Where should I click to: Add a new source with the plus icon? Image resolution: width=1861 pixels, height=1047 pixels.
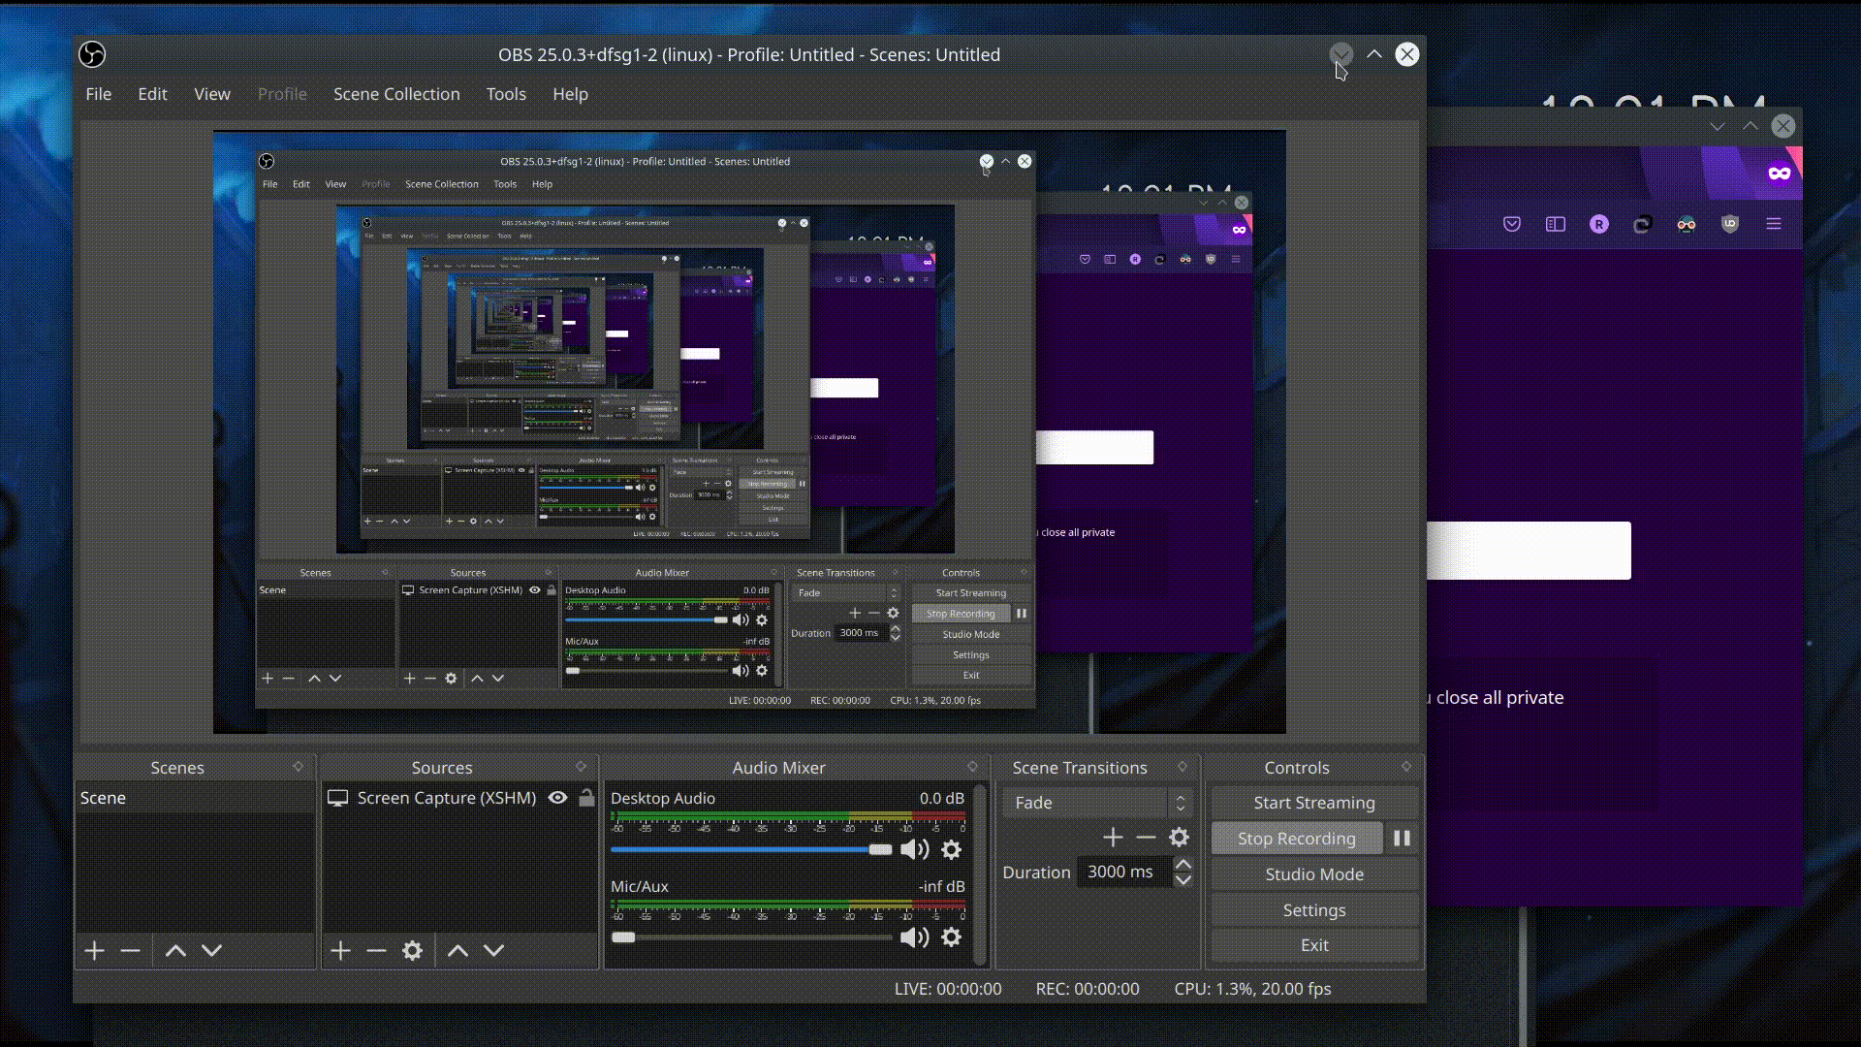[340, 950]
